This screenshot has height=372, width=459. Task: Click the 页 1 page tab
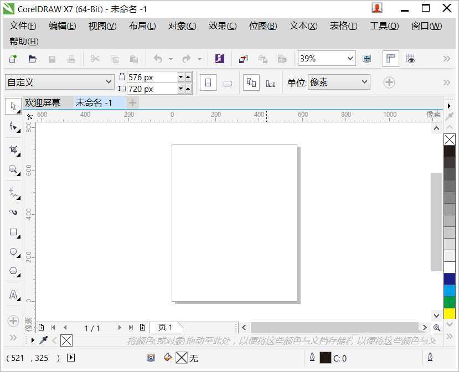pos(165,327)
